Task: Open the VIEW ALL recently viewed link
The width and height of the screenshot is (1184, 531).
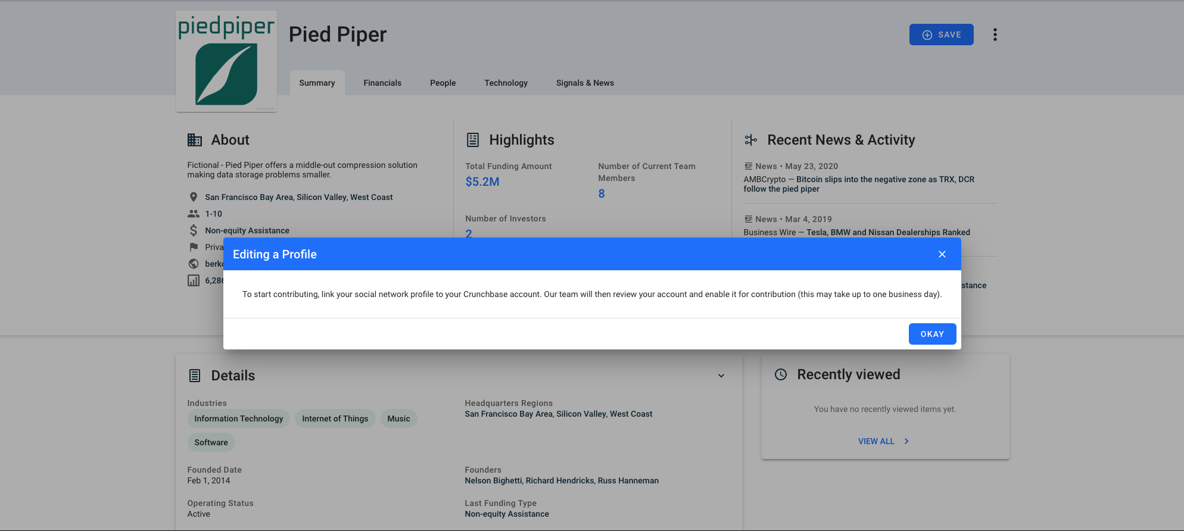Action: [x=876, y=441]
